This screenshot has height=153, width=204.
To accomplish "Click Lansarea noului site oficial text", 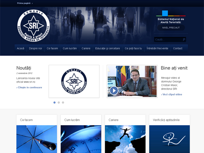I will coord(28,80).
